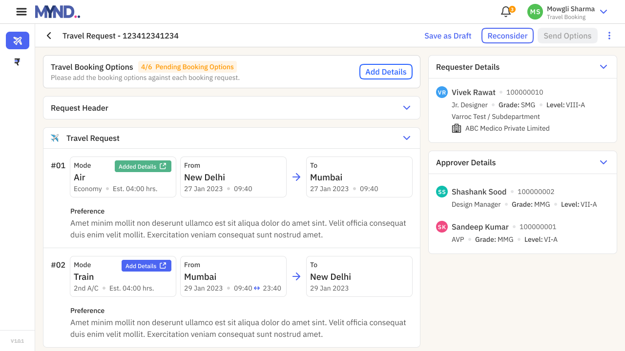The height and width of the screenshot is (351, 625).
Task: Click the MS user avatar
Action: [x=535, y=12]
